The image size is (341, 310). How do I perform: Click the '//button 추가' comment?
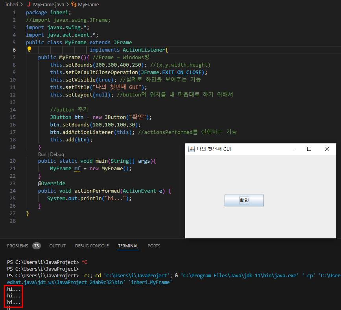click(69, 110)
